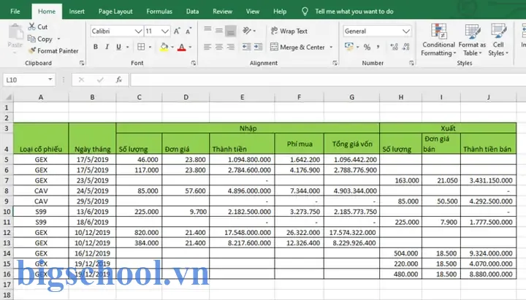Screen dimensions: 526x300
Task: Click the Orientation text rotation icon
Action: tap(247, 31)
